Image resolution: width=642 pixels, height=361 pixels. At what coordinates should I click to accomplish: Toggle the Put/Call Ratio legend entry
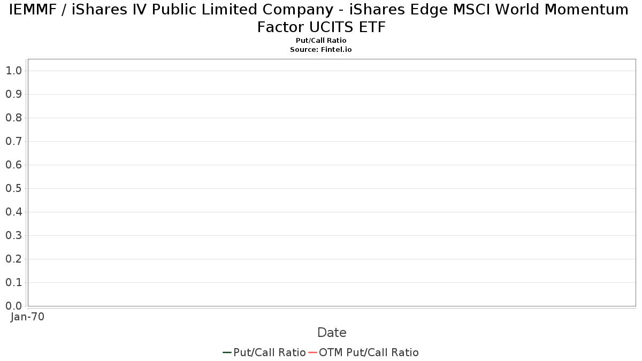(x=270, y=352)
